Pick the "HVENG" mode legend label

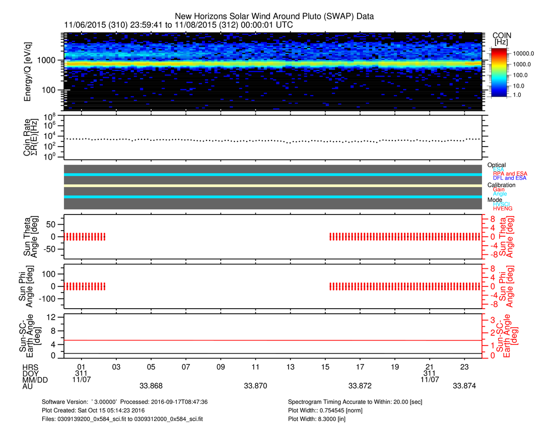click(x=502, y=208)
